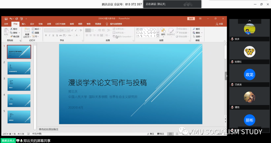Viewport: 271px width, 143px height.
Task: Open the Select dropdown in Editing group
Action: [197, 36]
